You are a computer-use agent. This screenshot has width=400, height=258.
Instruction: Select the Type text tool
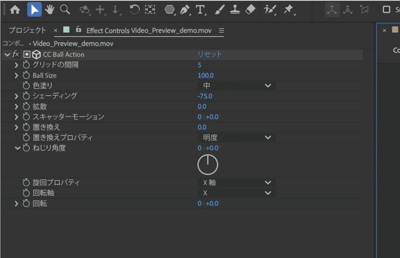tap(200, 10)
